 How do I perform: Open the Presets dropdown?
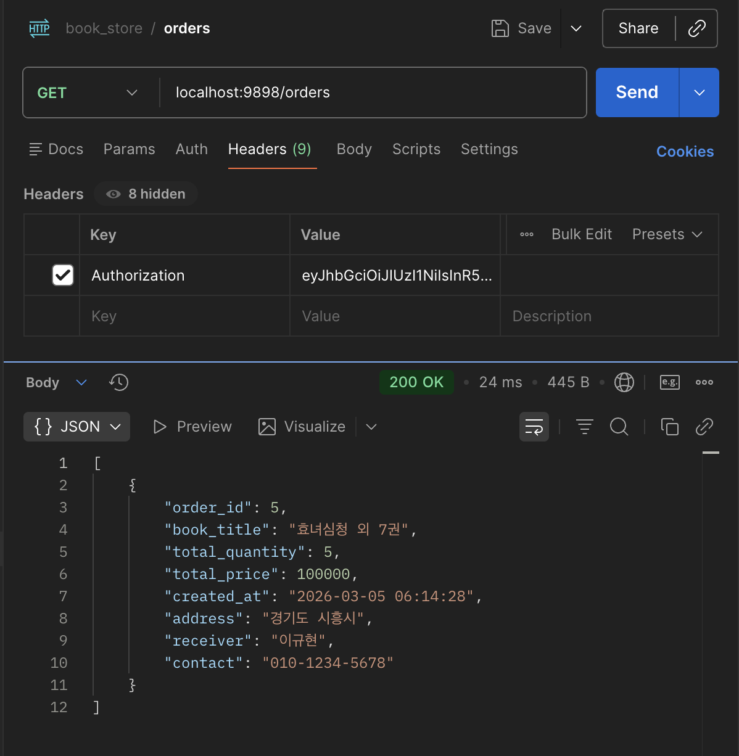pos(667,234)
